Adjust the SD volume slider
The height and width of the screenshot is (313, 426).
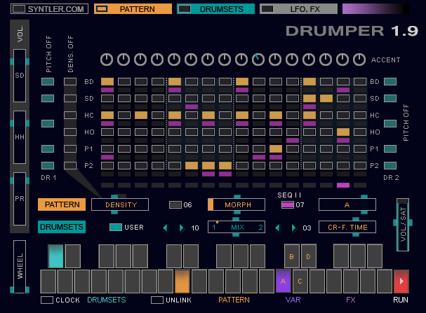[20, 76]
